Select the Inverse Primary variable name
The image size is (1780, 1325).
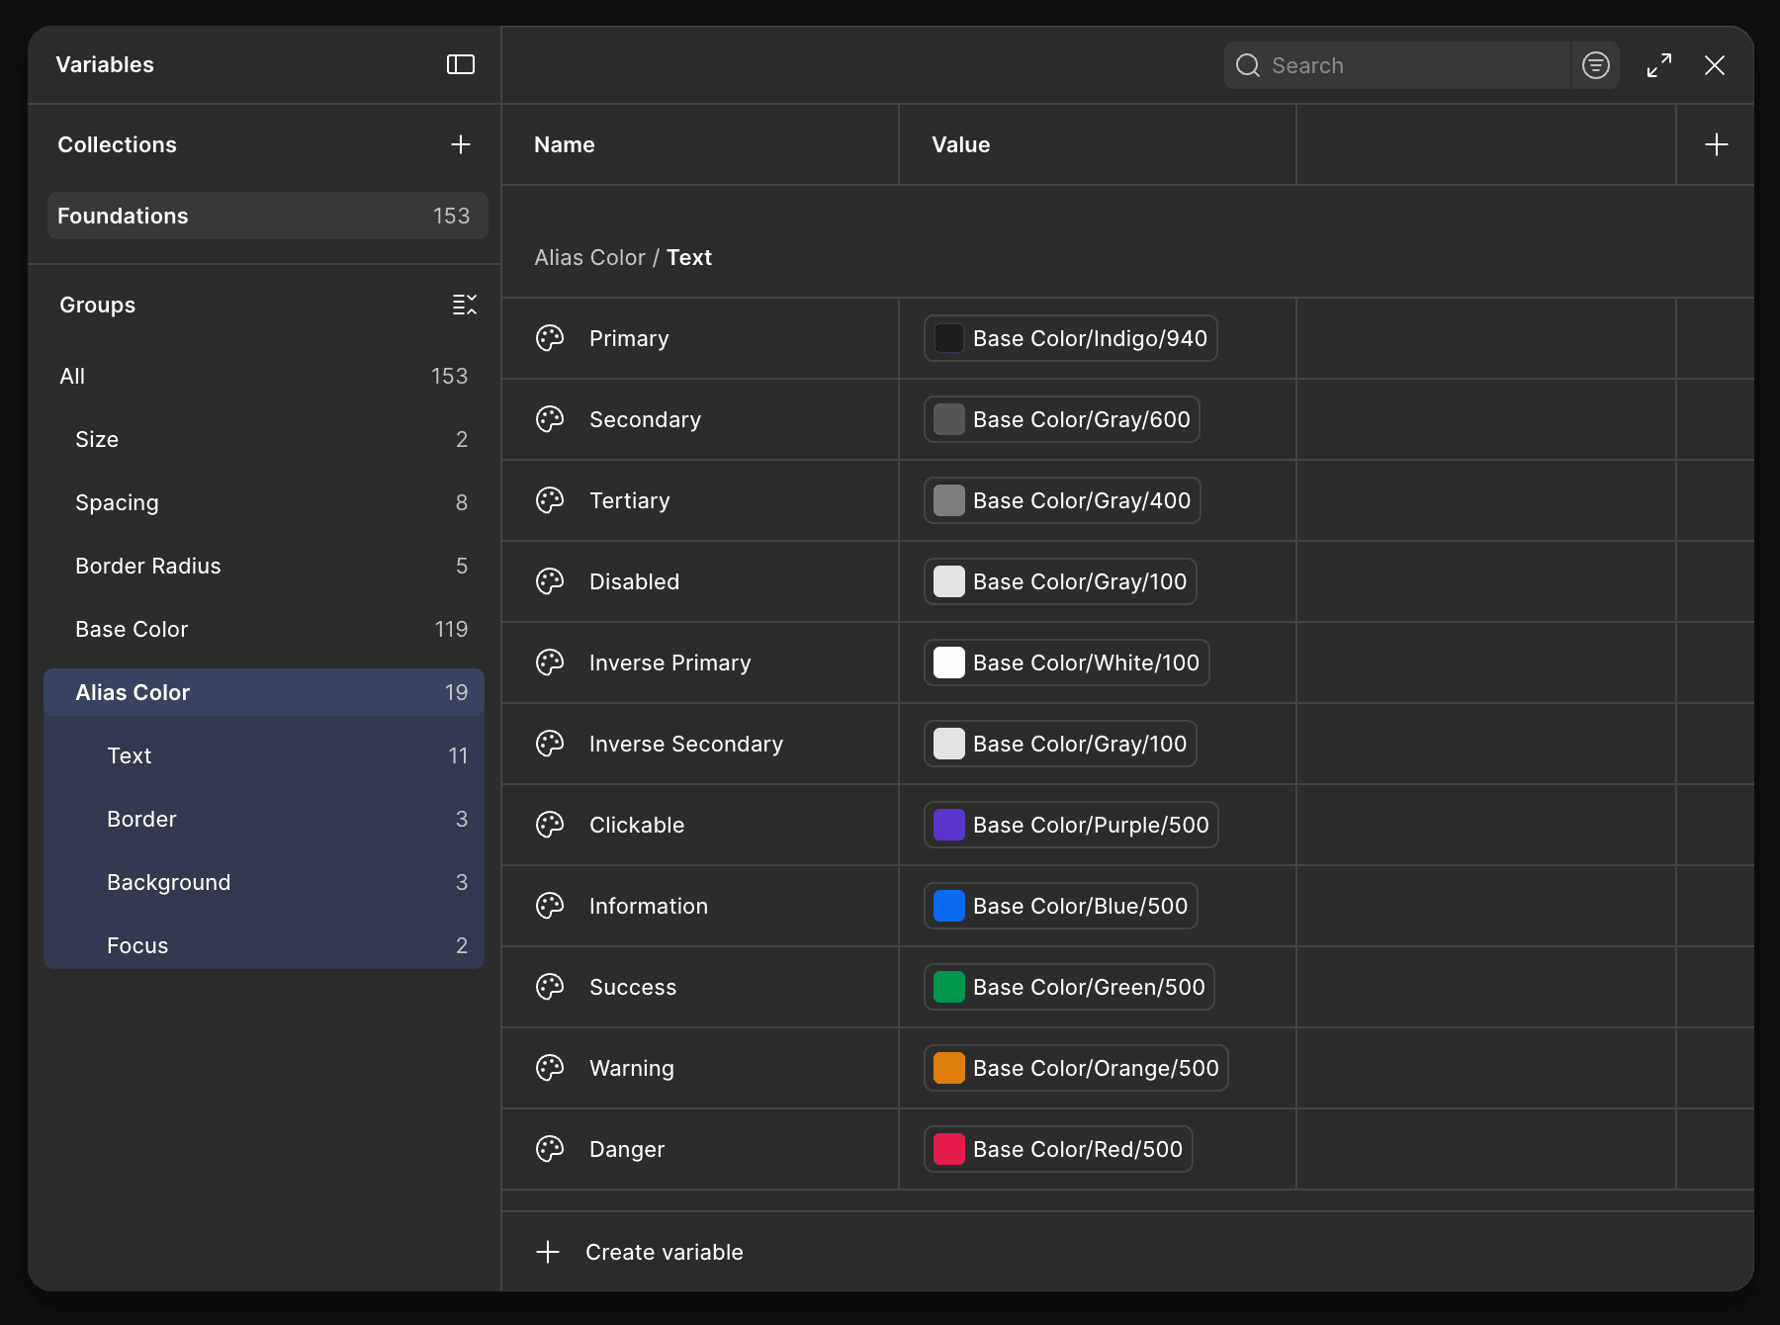point(670,662)
